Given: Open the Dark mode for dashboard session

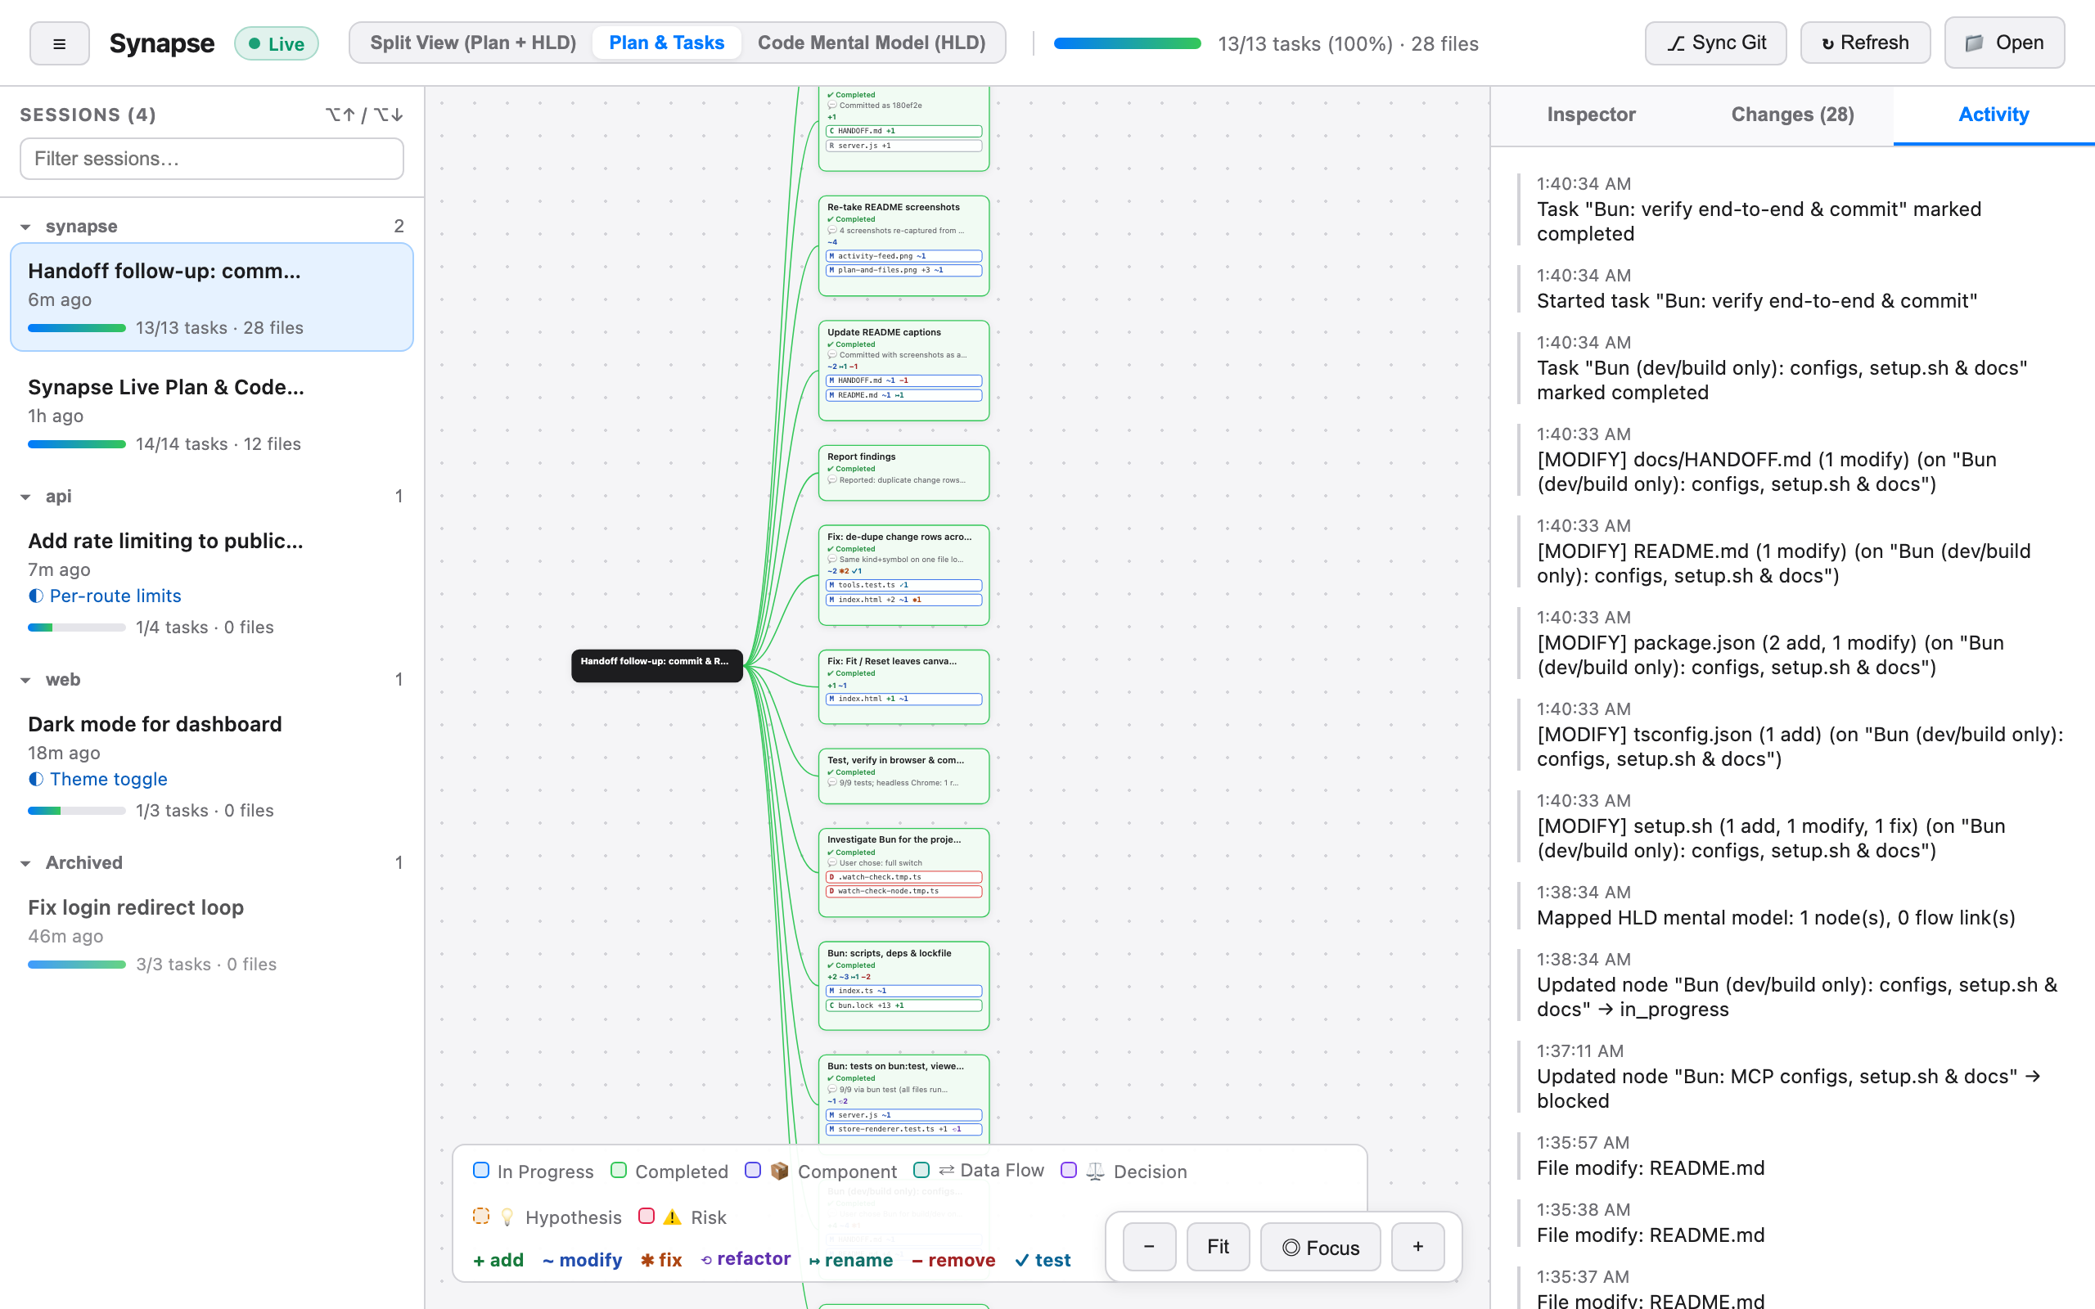Looking at the screenshot, I should (x=211, y=765).
